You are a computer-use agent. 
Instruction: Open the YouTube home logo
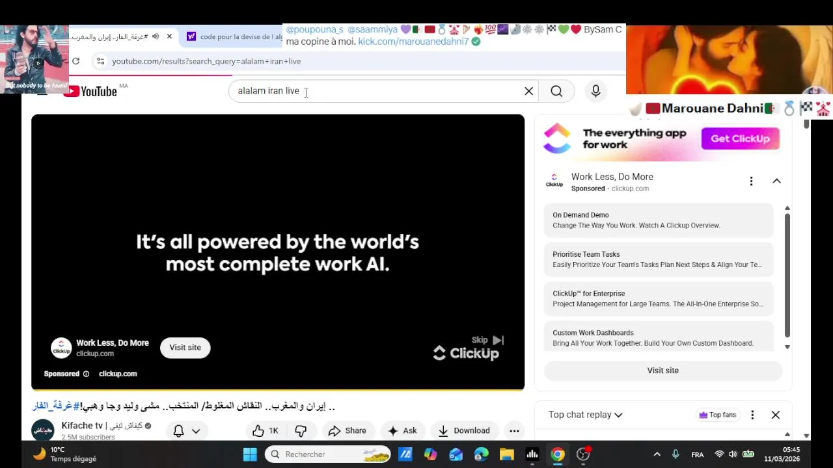coord(90,92)
